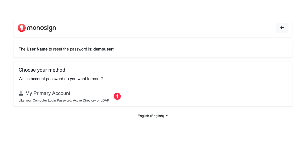
Task: Click the red monosign lightbulb logo icon
Action: pos(22,28)
